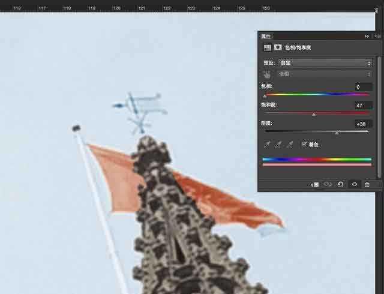Activate the on-image targeted adjustment hand tool
The width and height of the screenshot is (384, 294).
click(x=267, y=74)
